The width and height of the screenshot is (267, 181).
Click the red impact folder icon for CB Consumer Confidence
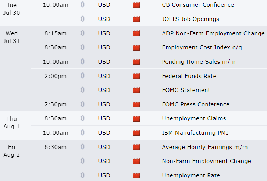136,5
